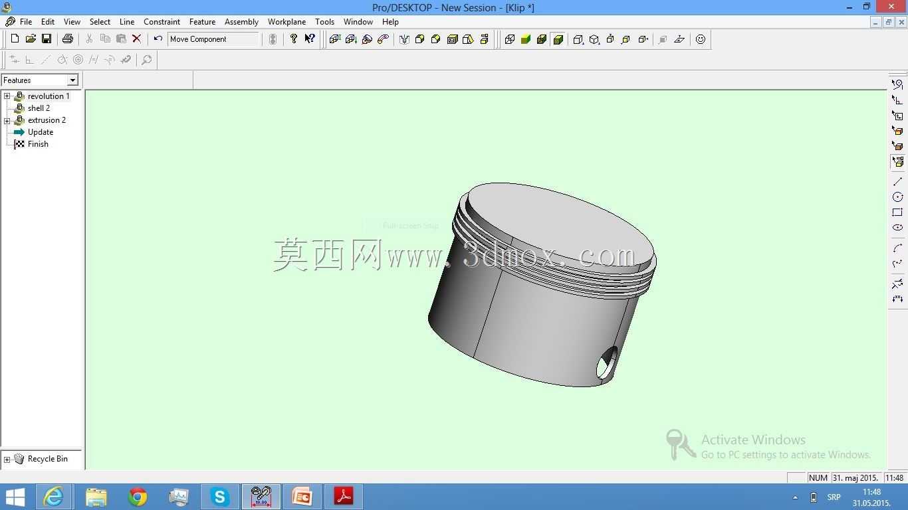The image size is (908, 510).
Task: Click the Windows Start button
Action: pyautogui.click(x=15, y=497)
